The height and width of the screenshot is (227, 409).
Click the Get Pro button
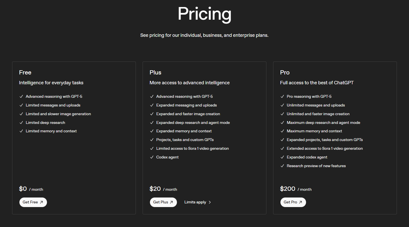pos(293,202)
